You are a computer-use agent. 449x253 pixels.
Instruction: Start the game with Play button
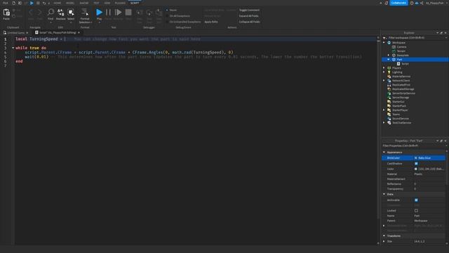(99, 13)
